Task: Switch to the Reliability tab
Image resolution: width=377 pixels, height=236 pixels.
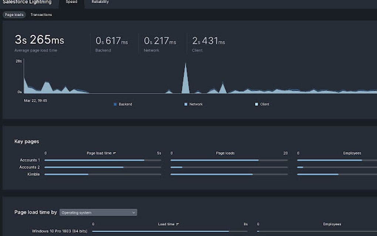Action: coord(100,2)
